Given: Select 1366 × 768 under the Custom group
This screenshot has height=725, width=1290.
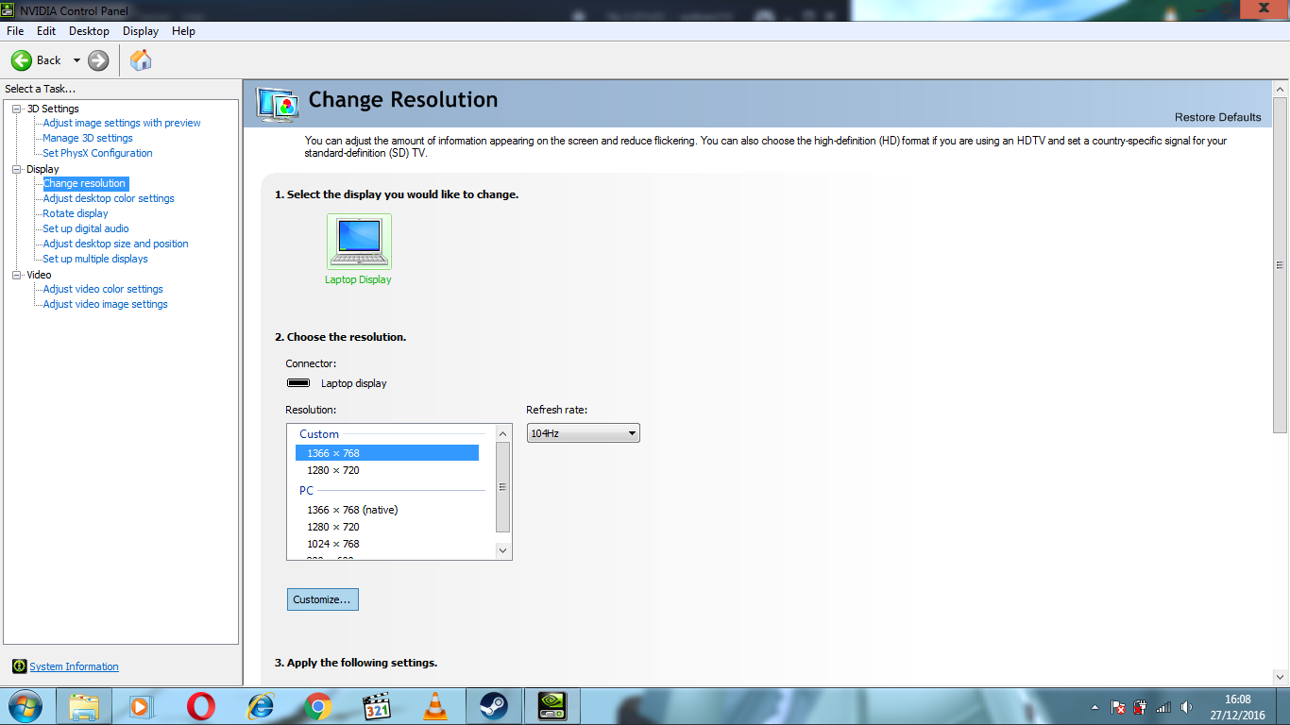Looking at the screenshot, I should point(387,453).
